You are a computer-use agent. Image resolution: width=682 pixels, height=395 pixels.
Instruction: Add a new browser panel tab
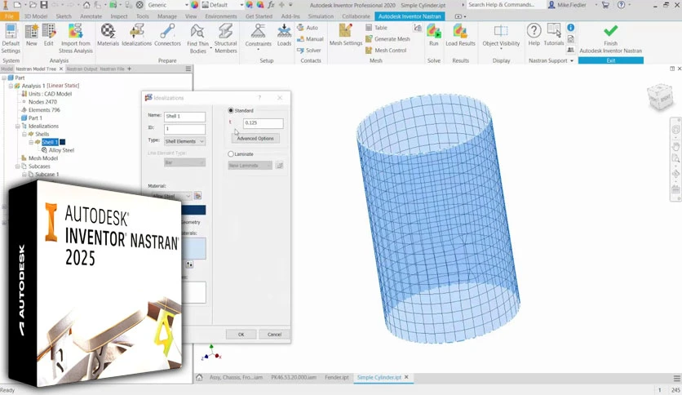click(129, 69)
